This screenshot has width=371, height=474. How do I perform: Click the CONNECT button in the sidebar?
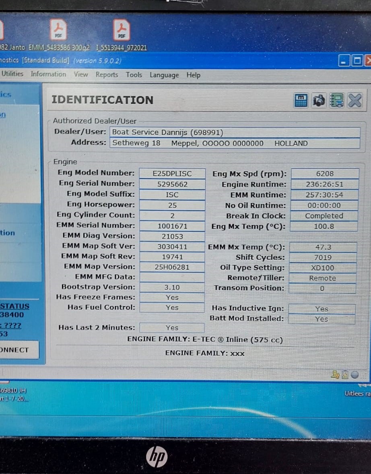tap(19, 350)
